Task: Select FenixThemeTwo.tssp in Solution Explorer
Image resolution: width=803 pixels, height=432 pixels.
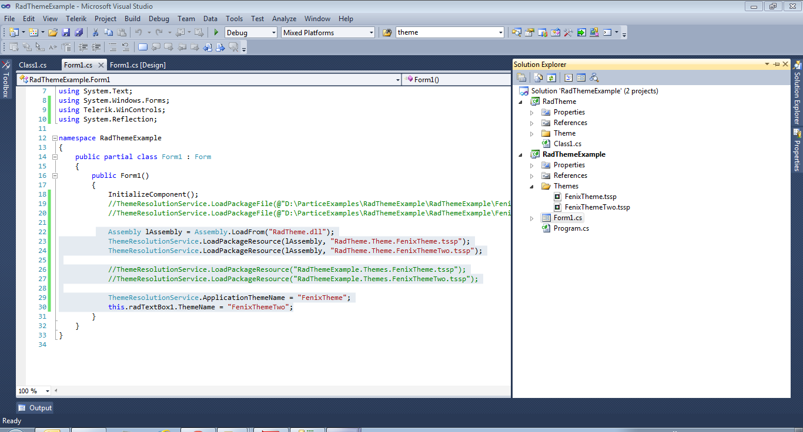Action: [x=597, y=207]
